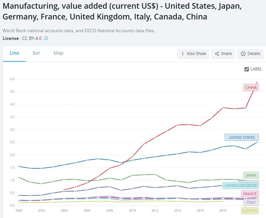Image resolution: width=266 pixels, height=218 pixels.
Task: Click the FRANCE series label
Action: 250,194
